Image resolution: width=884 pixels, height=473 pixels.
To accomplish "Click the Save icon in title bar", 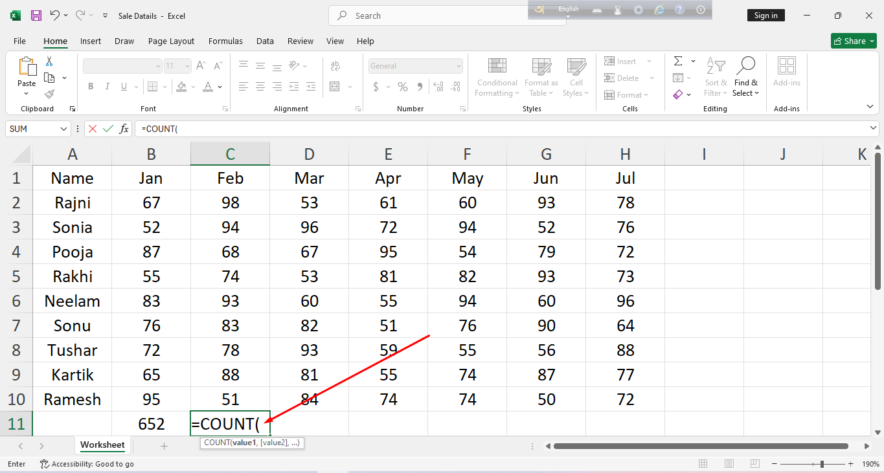I will [x=36, y=16].
